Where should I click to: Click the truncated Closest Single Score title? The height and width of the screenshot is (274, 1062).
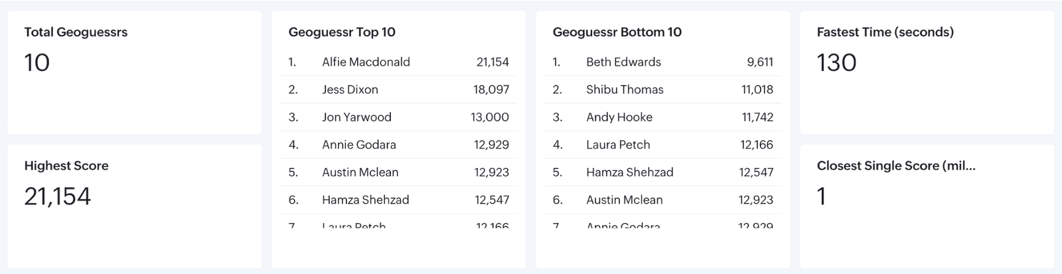tap(896, 165)
